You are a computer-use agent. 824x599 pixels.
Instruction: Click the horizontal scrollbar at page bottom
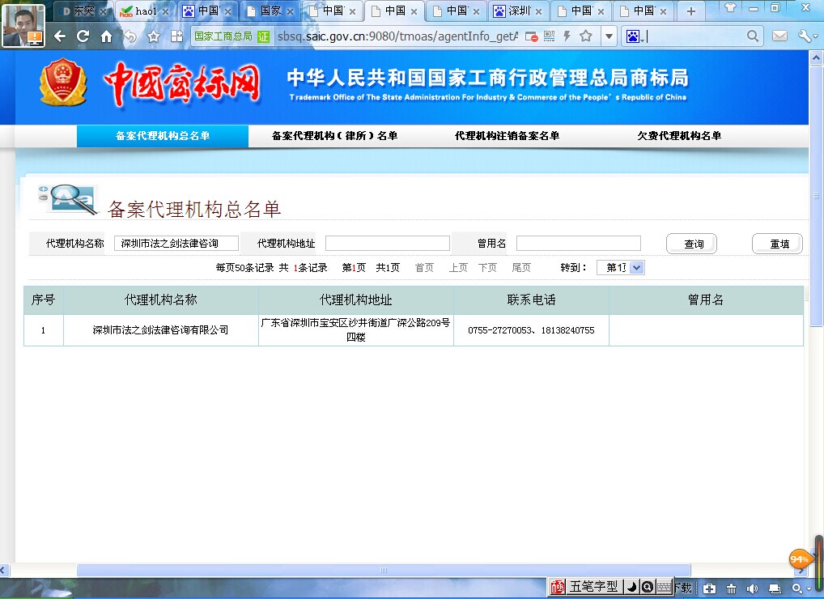pos(384,570)
